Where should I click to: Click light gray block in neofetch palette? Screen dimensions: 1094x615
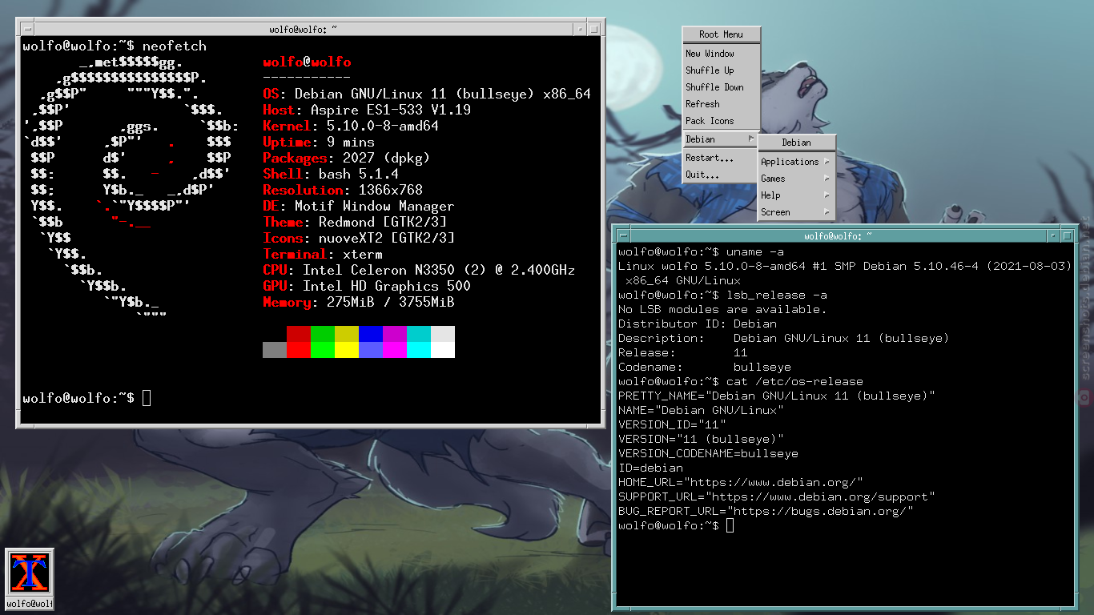click(443, 334)
